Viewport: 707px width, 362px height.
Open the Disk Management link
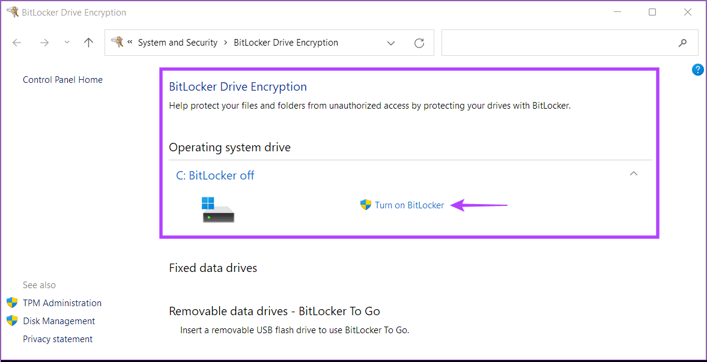pos(59,321)
